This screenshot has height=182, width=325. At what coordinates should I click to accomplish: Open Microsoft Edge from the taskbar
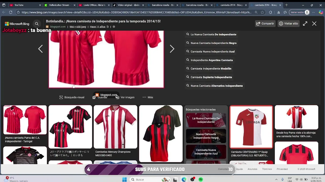coord(184,179)
